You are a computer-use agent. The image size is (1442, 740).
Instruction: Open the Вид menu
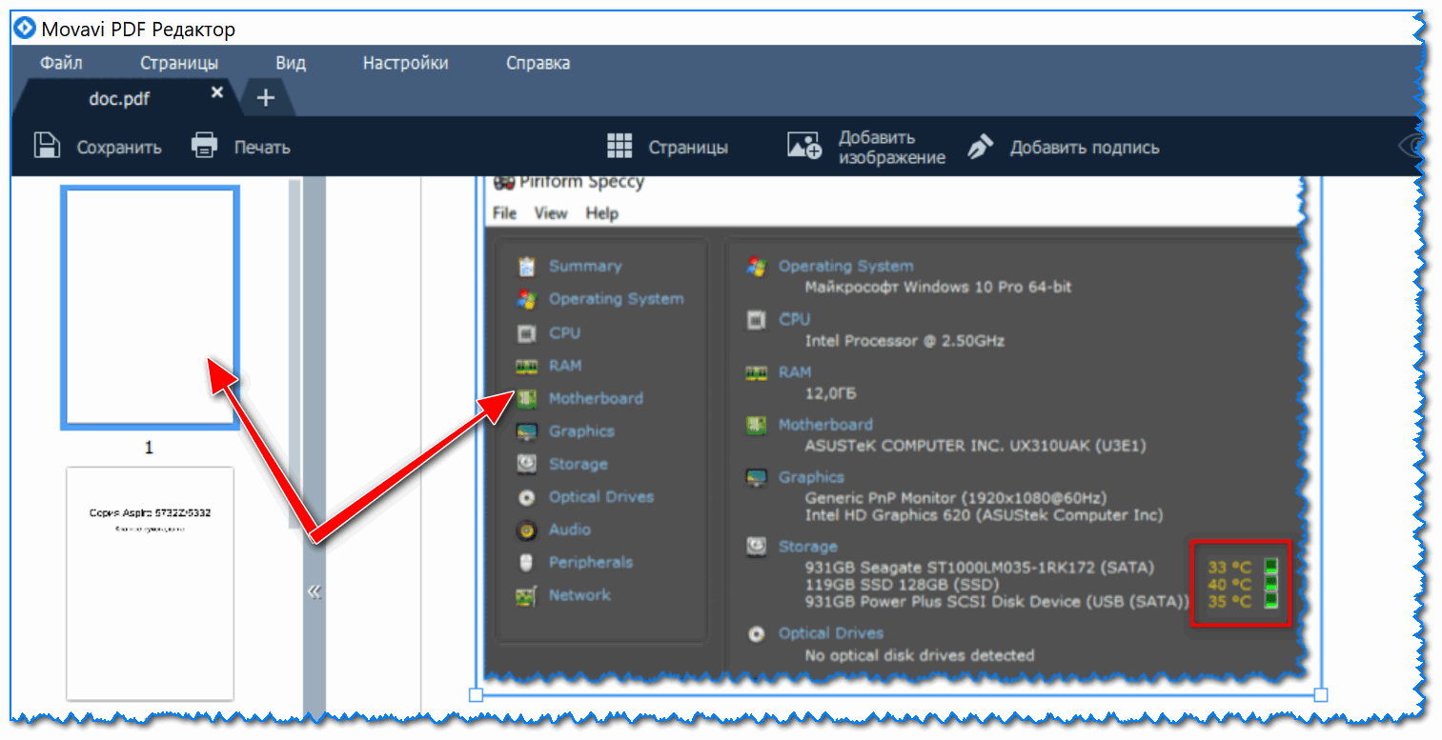(291, 64)
